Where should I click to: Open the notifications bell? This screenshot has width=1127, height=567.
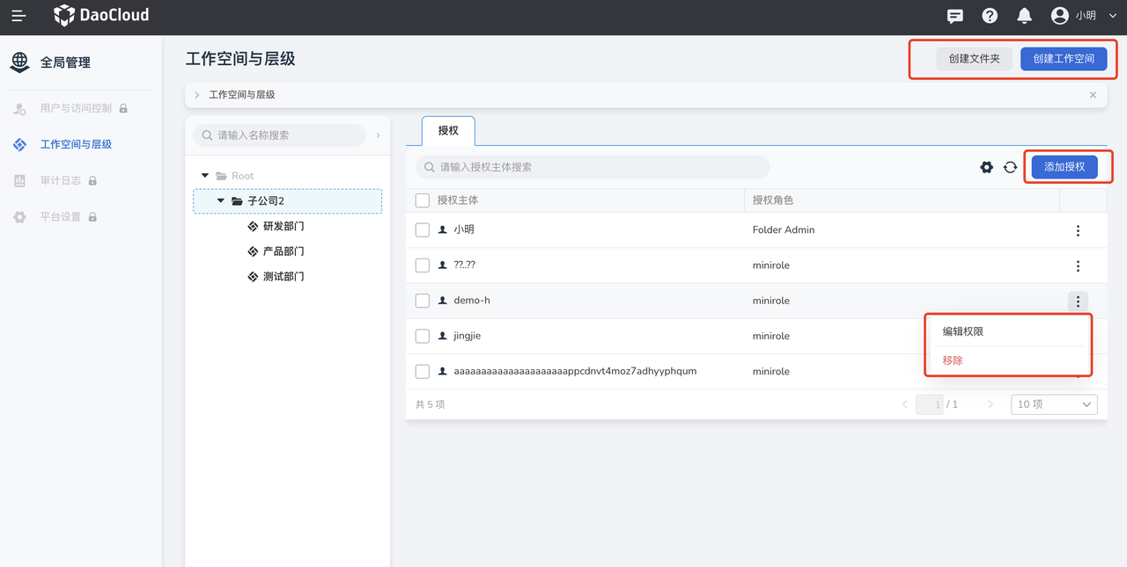tap(1024, 16)
